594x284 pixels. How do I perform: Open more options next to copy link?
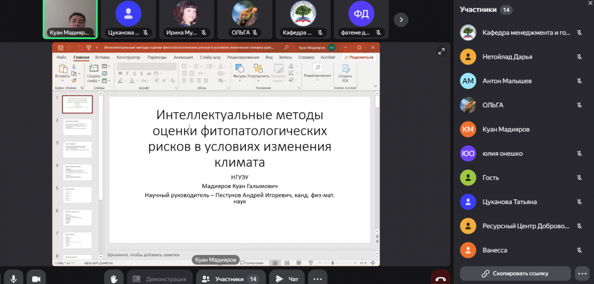[582, 273]
